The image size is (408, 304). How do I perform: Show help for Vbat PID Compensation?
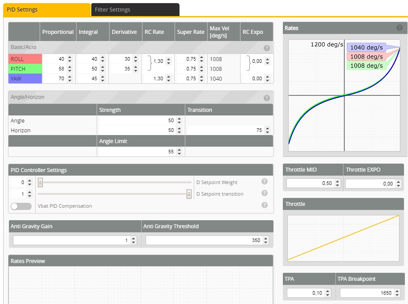click(x=265, y=205)
